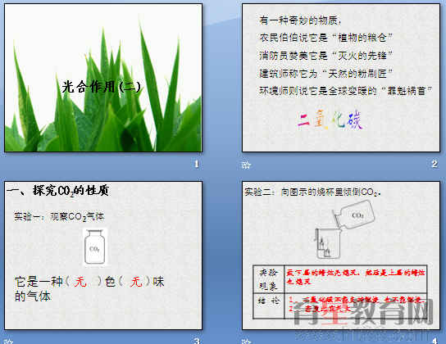The width and height of the screenshot is (446, 344).
Task: Click the line 消防员赞美它是"灭火的先锋"
Action: 325,56
